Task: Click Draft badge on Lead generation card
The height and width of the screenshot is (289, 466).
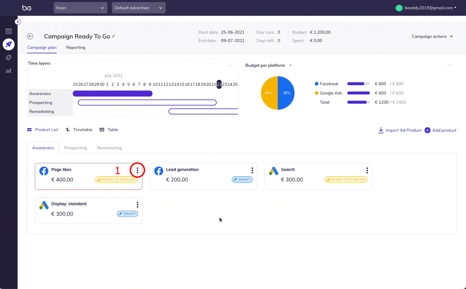Action: pos(242,179)
